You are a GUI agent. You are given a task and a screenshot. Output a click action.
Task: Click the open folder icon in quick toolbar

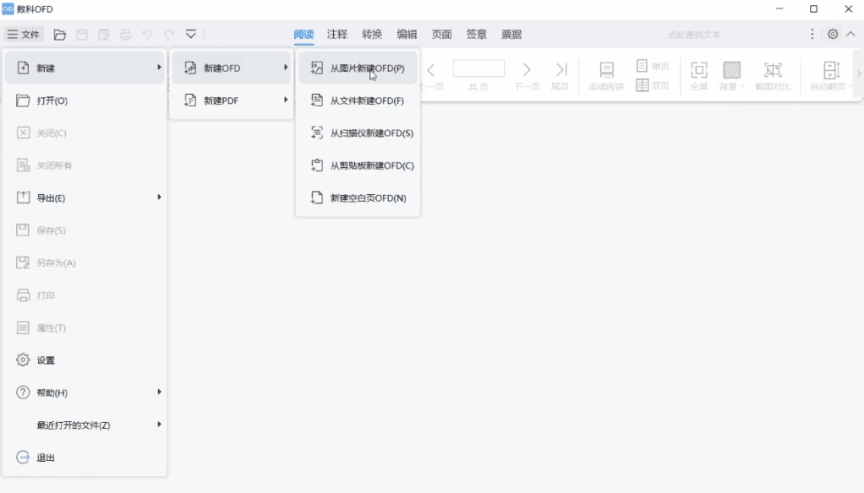60,35
